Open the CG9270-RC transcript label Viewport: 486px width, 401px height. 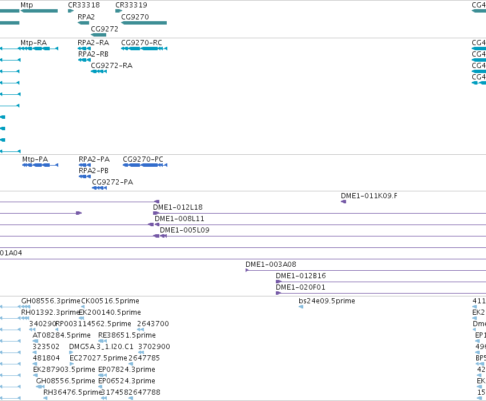tap(142, 43)
